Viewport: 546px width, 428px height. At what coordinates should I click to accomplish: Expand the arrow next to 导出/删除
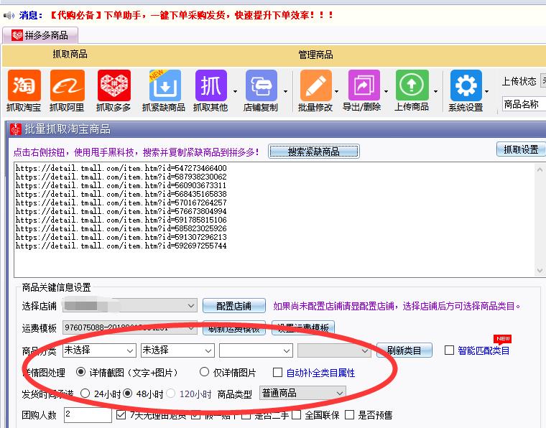tap(386, 91)
